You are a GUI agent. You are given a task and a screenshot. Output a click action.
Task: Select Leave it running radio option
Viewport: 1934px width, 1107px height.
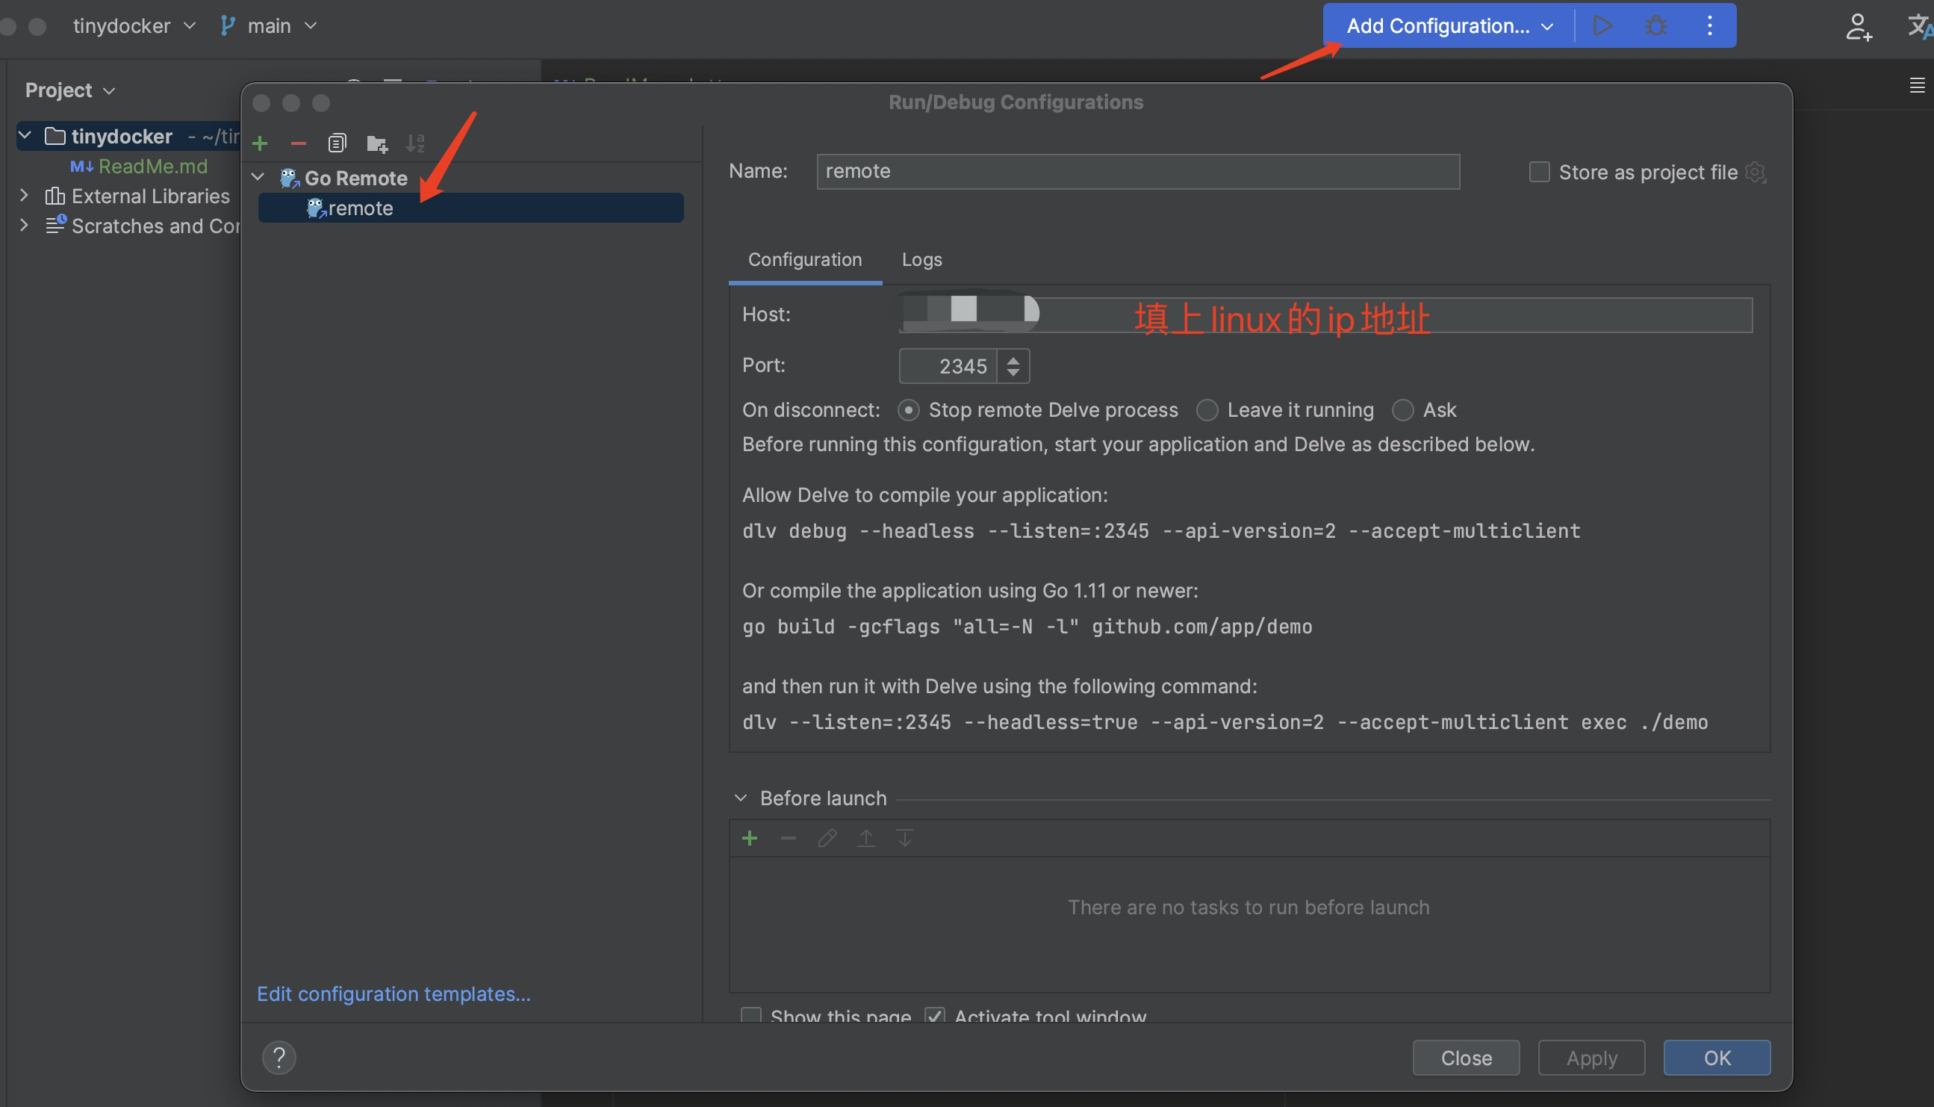coord(1207,411)
